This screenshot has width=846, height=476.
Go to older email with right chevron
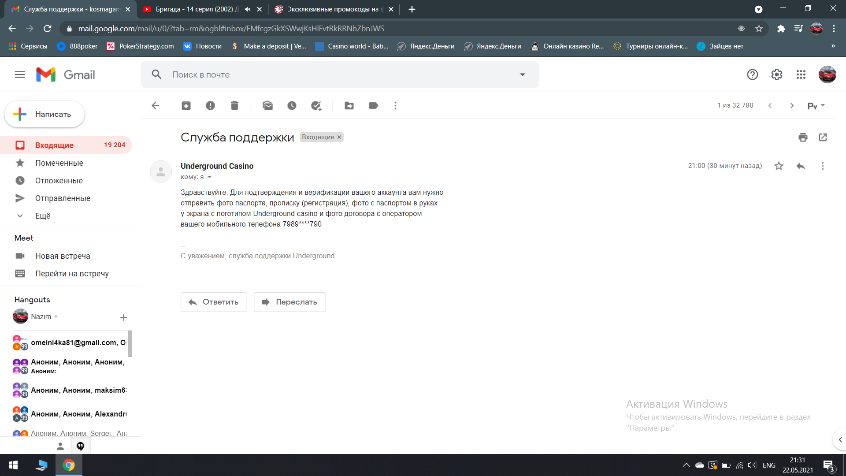[x=792, y=106]
